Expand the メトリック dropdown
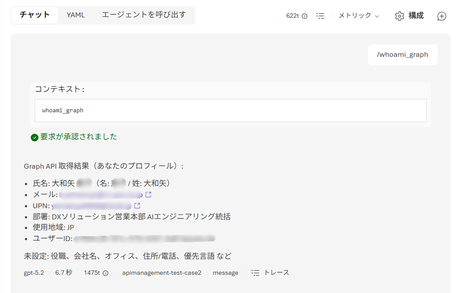The height and width of the screenshot is (293, 459). tap(359, 16)
